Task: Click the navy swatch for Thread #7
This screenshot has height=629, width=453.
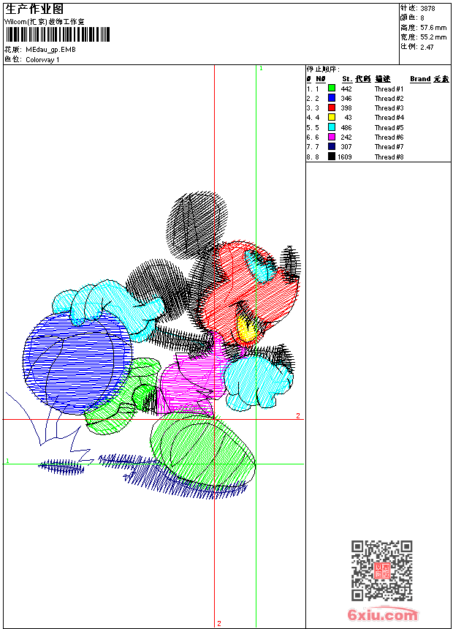Action: pos(332,146)
